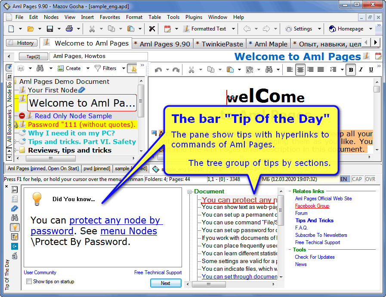Click the editor toolbar binoculars find icon
The width and height of the screenshot is (386, 297).
[269, 70]
